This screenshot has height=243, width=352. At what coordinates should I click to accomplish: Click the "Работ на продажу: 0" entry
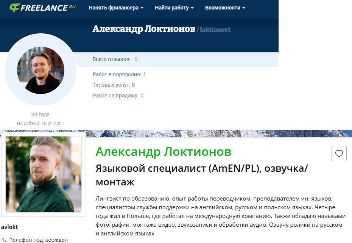[117, 96]
